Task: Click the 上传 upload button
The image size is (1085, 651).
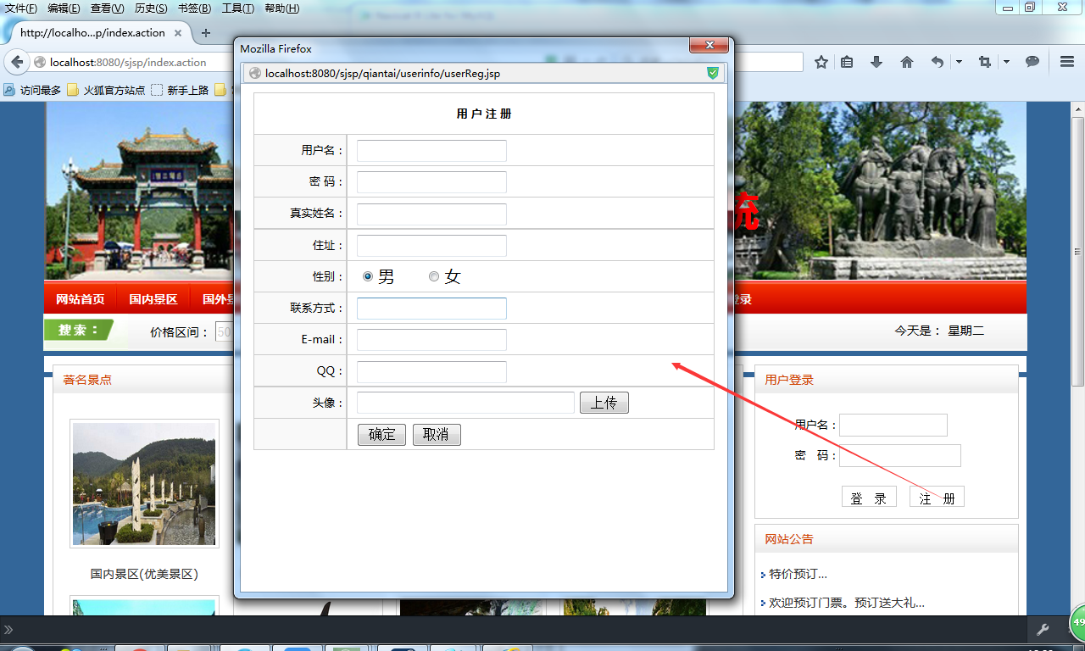Action: (604, 403)
